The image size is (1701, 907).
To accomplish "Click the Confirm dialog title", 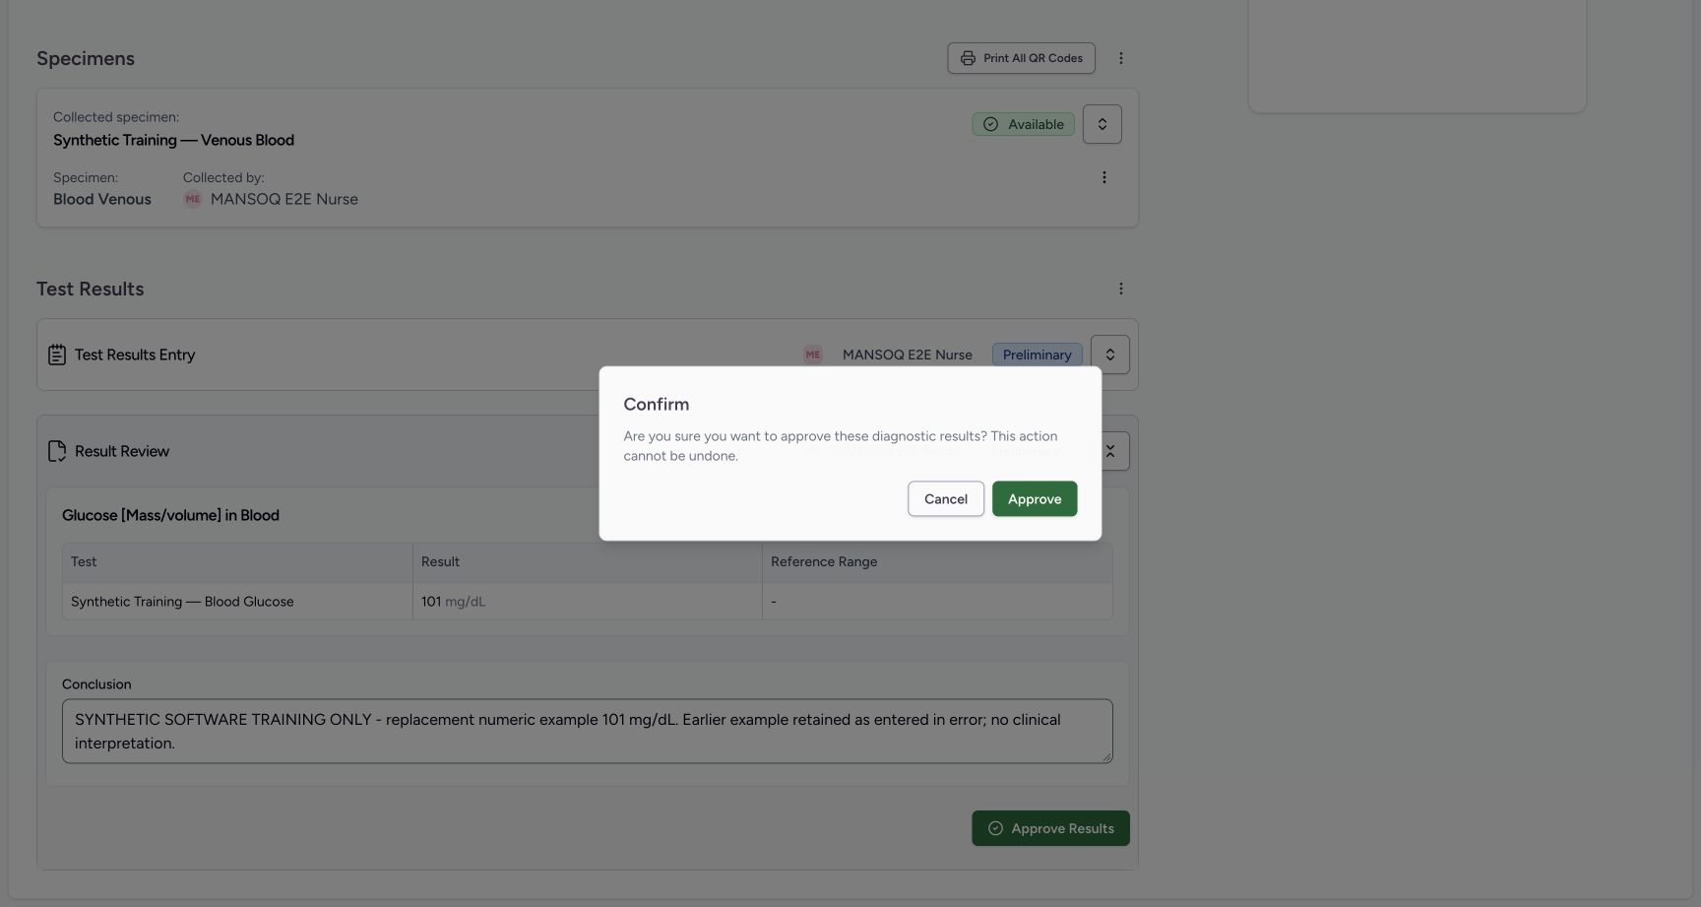I will click(x=656, y=404).
